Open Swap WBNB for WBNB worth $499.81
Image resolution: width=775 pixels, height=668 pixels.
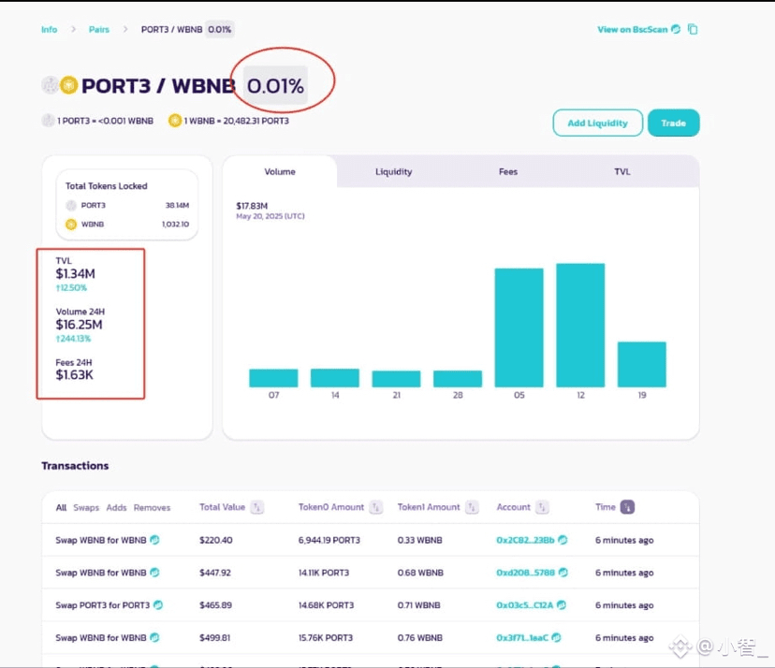coord(101,638)
